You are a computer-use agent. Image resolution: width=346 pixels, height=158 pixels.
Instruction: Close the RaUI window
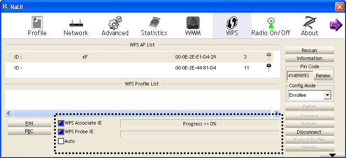[x=339, y=7]
